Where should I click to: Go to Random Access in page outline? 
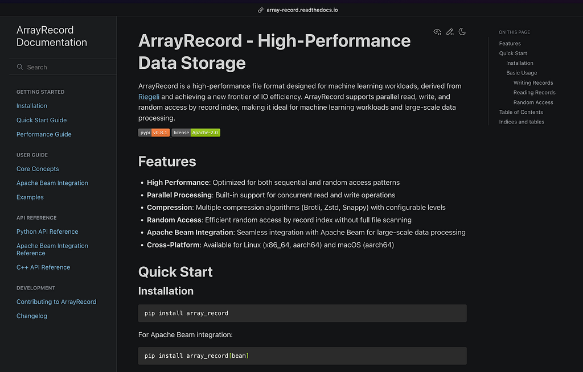coord(533,102)
